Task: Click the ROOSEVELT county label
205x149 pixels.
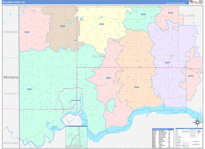Action: (x=11, y=94)
